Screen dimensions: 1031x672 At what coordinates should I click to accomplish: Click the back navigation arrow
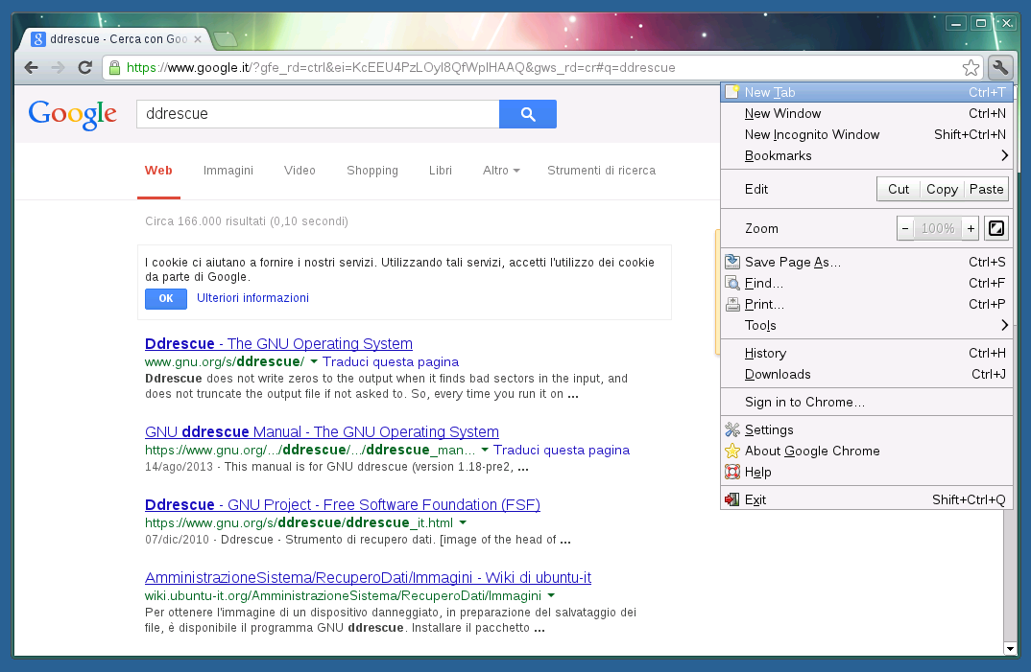[x=32, y=67]
